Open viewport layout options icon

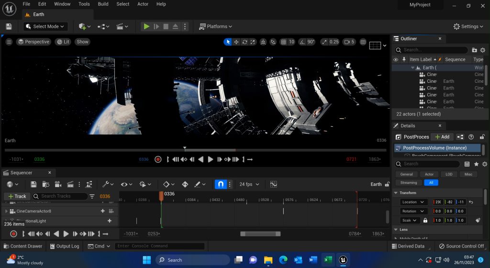(363, 42)
